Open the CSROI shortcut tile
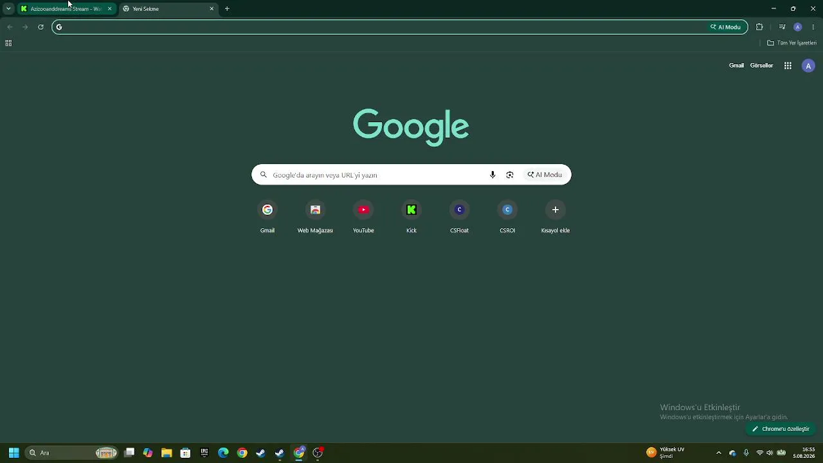Viewport: 823px width, 463px height. coord(507,217)
